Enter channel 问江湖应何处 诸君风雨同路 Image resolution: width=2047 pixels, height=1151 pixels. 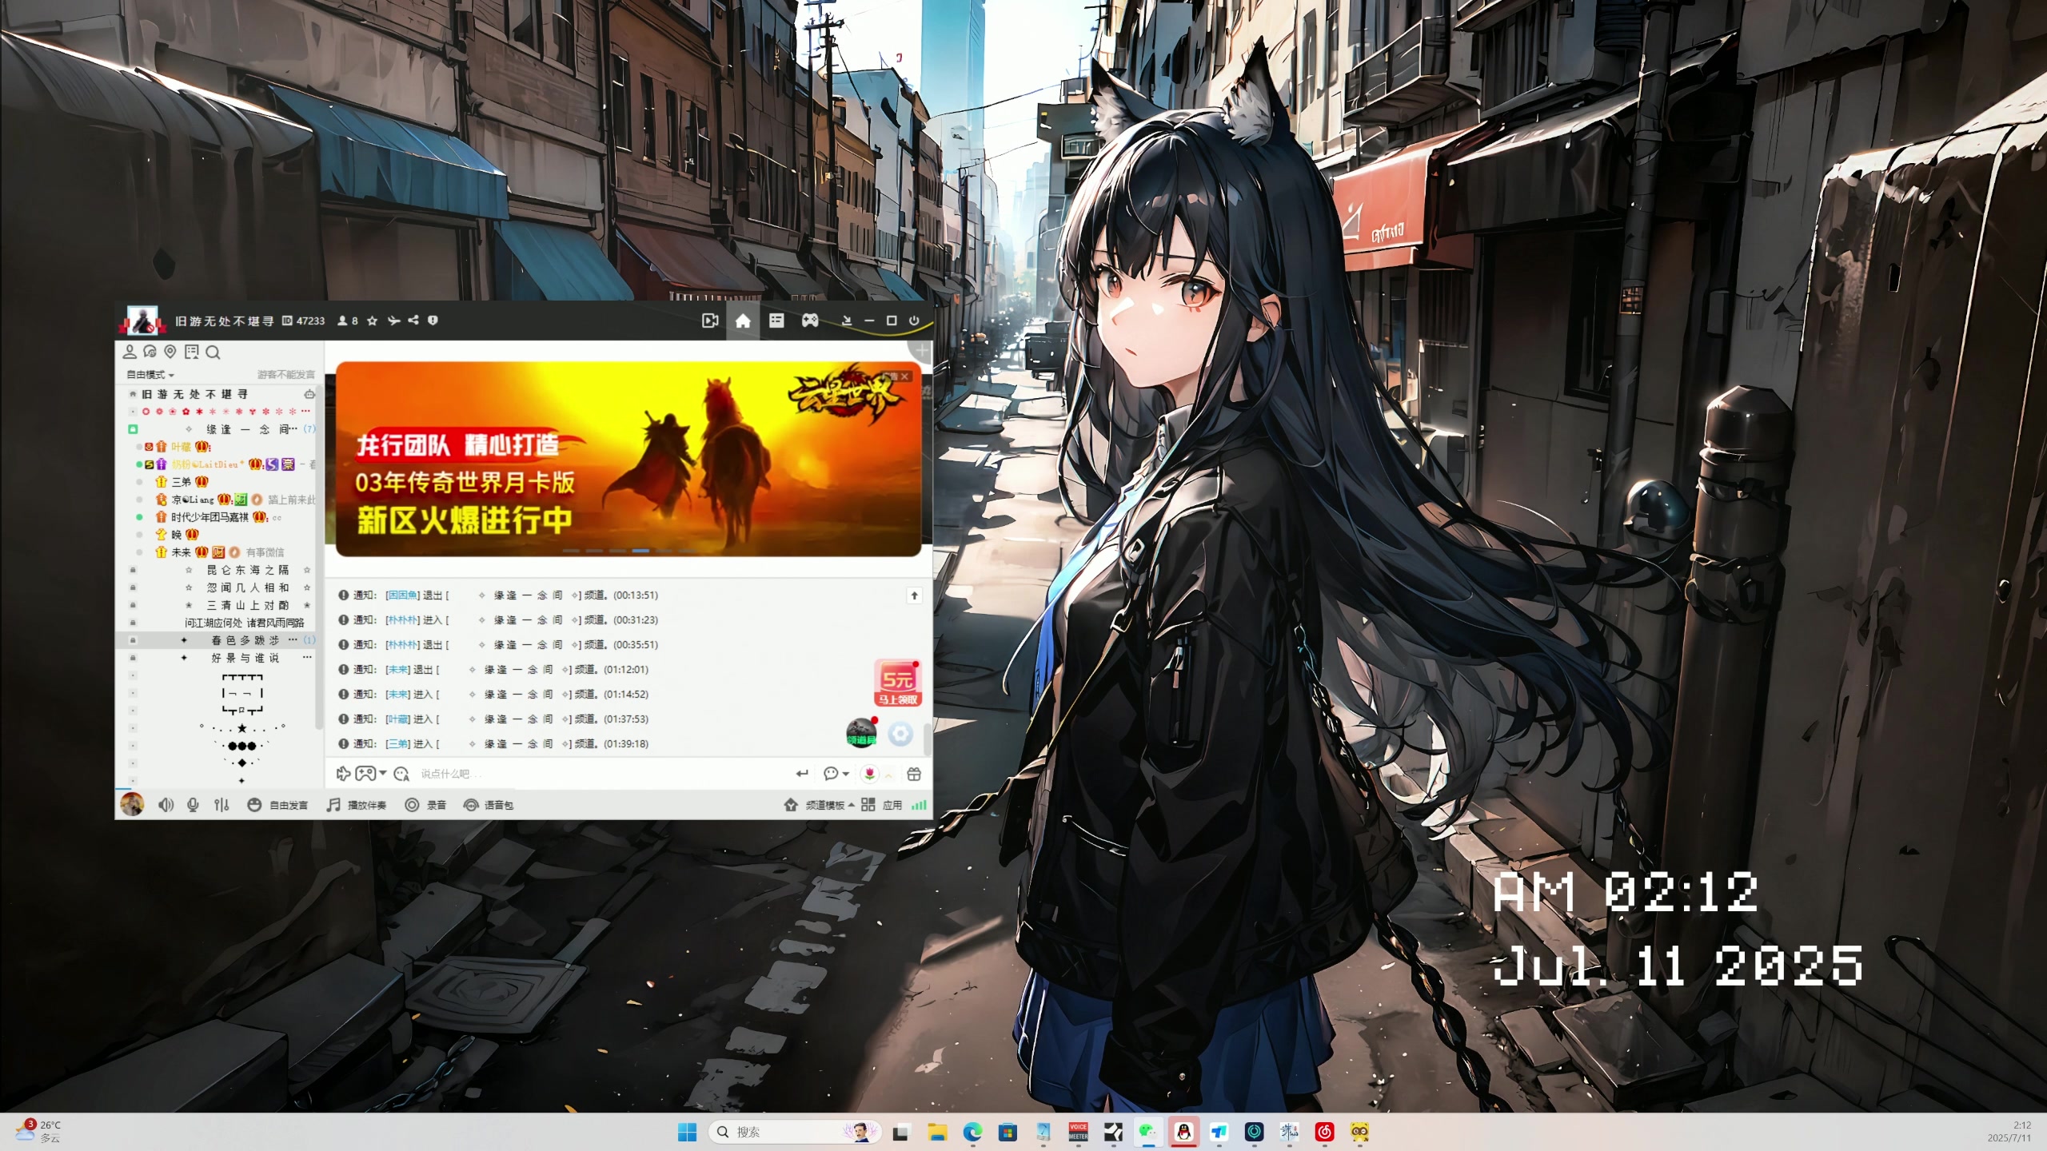(x=244, y=623)
